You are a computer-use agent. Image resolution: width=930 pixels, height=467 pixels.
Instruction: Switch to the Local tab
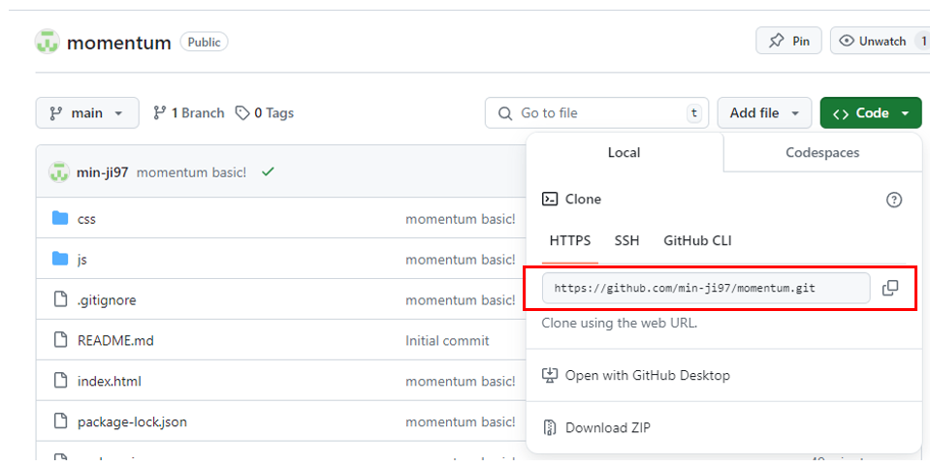[624, 152]
